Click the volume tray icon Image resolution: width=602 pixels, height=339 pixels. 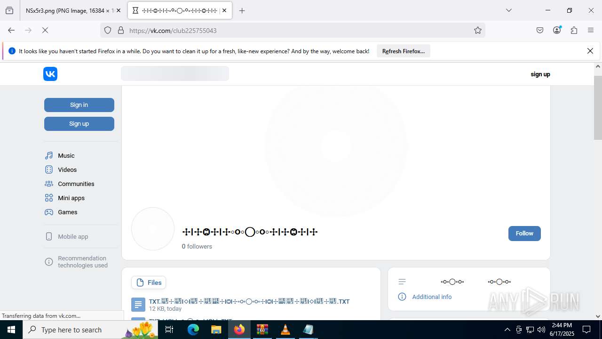click(541, 330)
